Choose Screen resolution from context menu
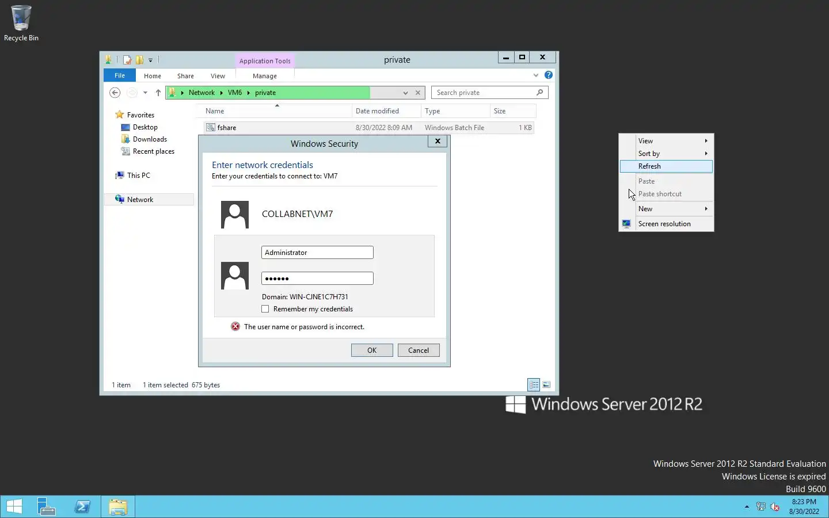Screen dimensions: 829x518 coord(667,224)
